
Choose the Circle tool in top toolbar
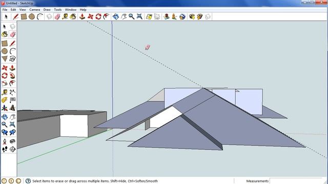[32, 17]
